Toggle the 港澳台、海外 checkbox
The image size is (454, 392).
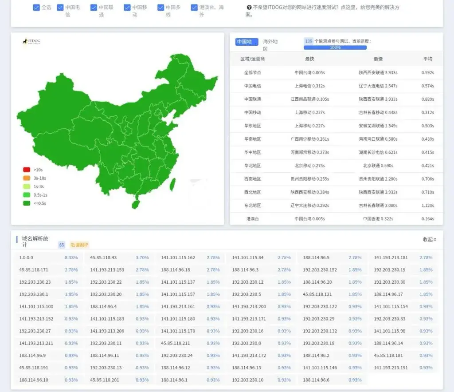(x=194, y=7)
